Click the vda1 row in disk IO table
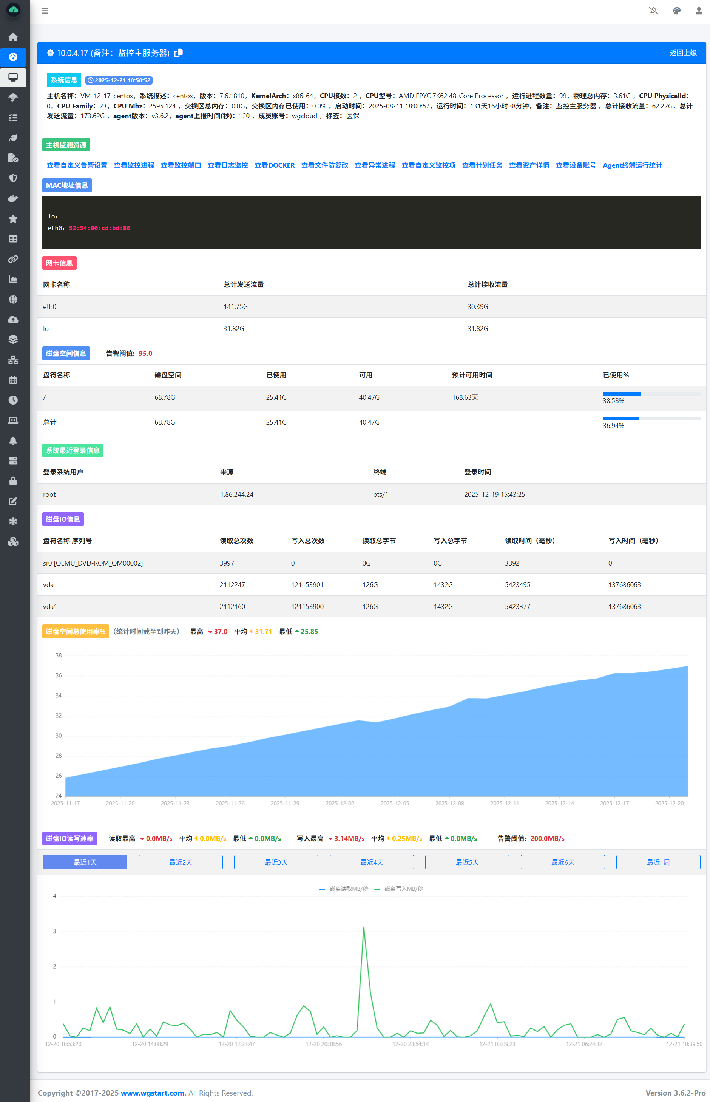The image size is (710, 1102). pyautogui.click(x=372, y=606)
